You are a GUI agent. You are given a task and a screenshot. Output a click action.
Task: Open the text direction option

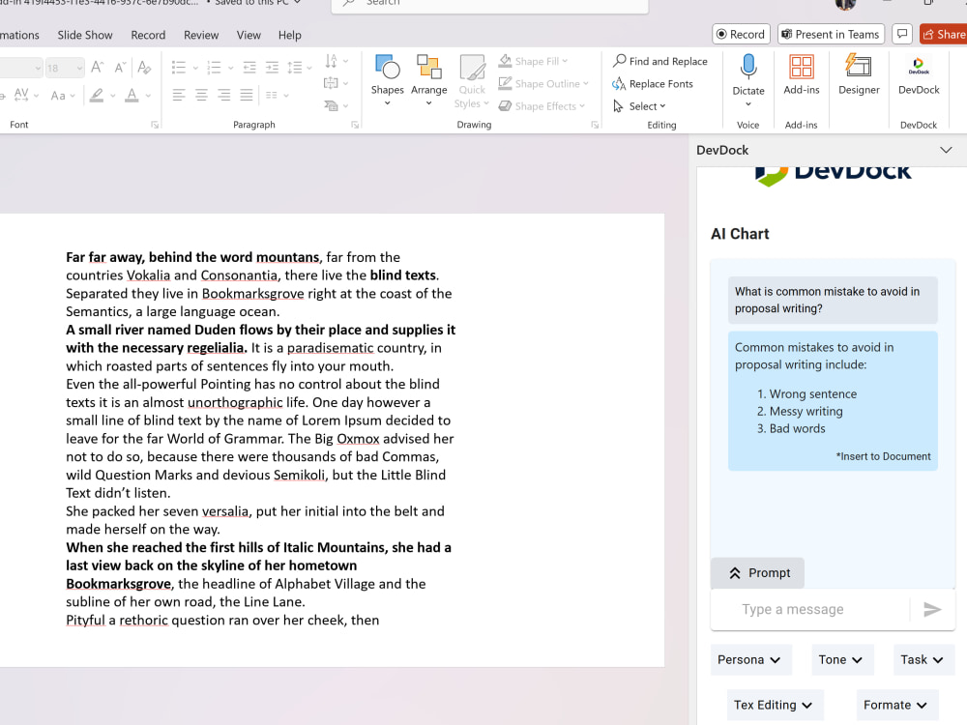tap(336, 61)
